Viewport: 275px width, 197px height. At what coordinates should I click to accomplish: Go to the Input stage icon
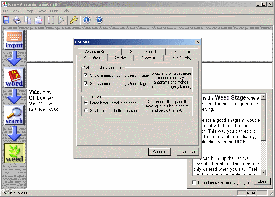14,40
